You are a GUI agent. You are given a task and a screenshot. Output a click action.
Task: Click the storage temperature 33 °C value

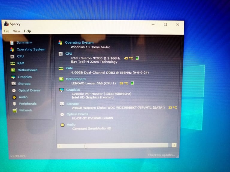[x=172, y=107]
